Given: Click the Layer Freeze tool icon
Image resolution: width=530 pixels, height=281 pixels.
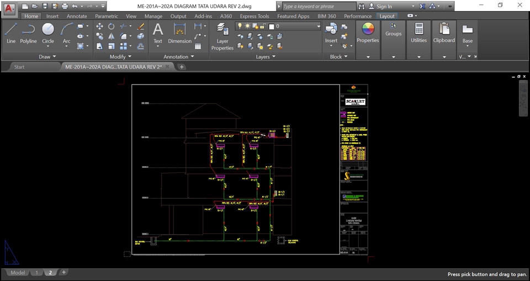Looking at the screenshot, I should 260,36.
